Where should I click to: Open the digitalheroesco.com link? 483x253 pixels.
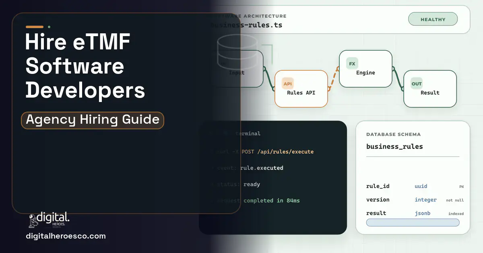click(x=66, y=236)
